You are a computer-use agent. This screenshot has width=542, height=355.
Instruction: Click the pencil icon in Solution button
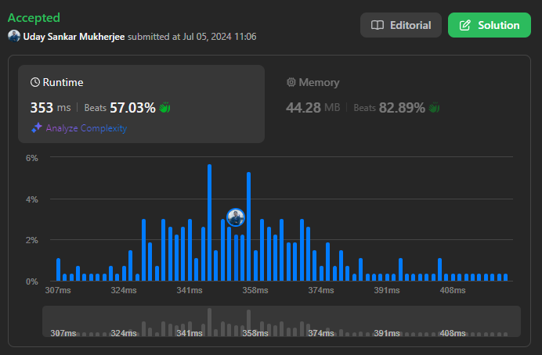click(x=464, y=25)
